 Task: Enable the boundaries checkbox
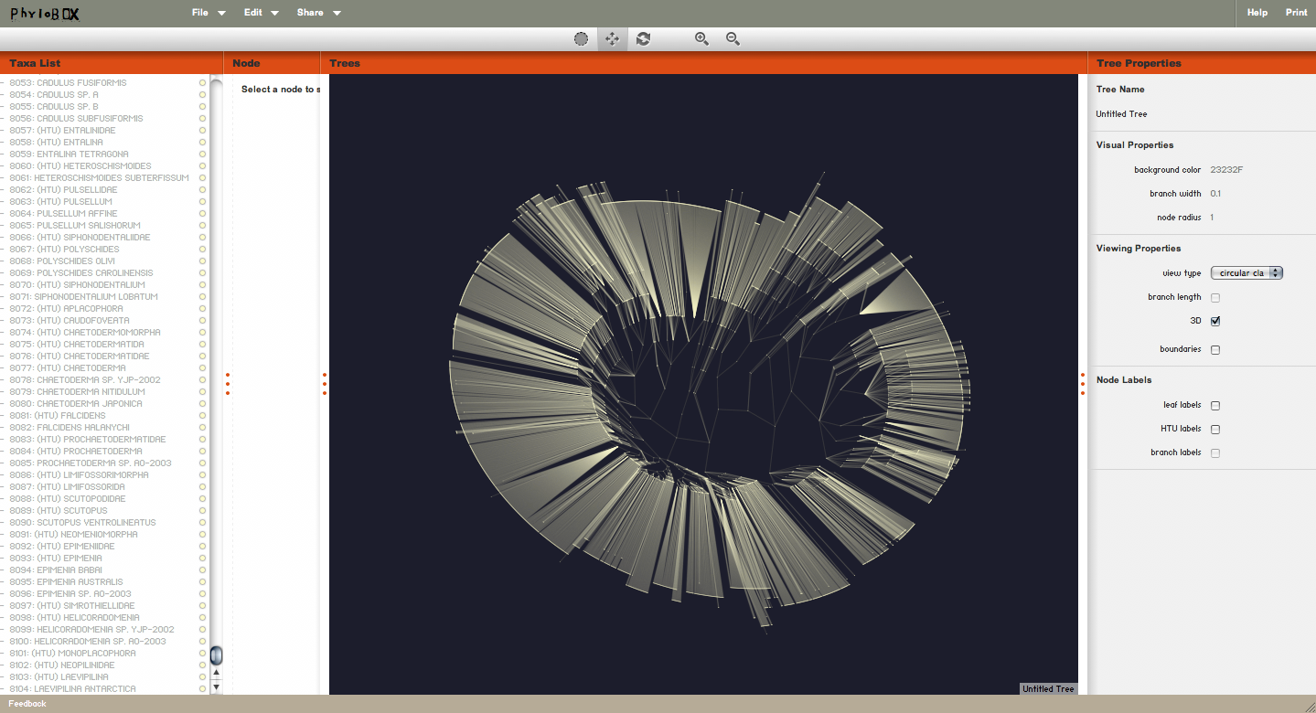click(x=1215, y=349)
